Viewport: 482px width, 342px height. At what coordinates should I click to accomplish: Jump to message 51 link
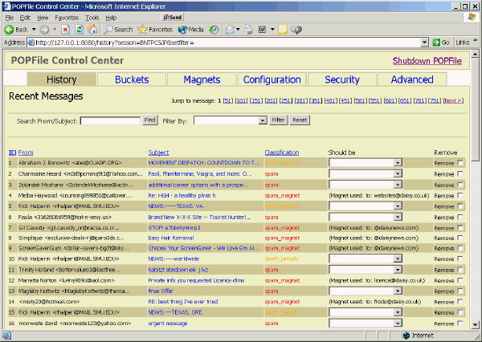point(228,101)
